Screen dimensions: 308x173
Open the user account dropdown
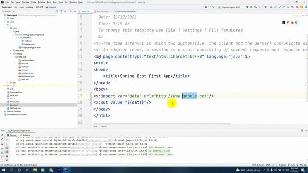207,7
